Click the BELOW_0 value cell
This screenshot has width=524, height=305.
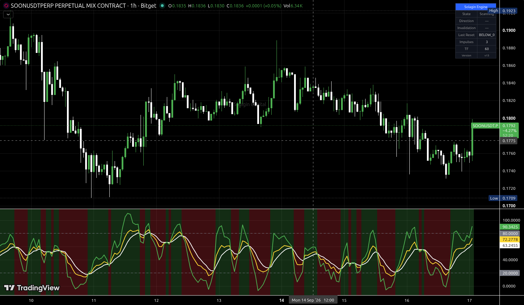[486, 35]
